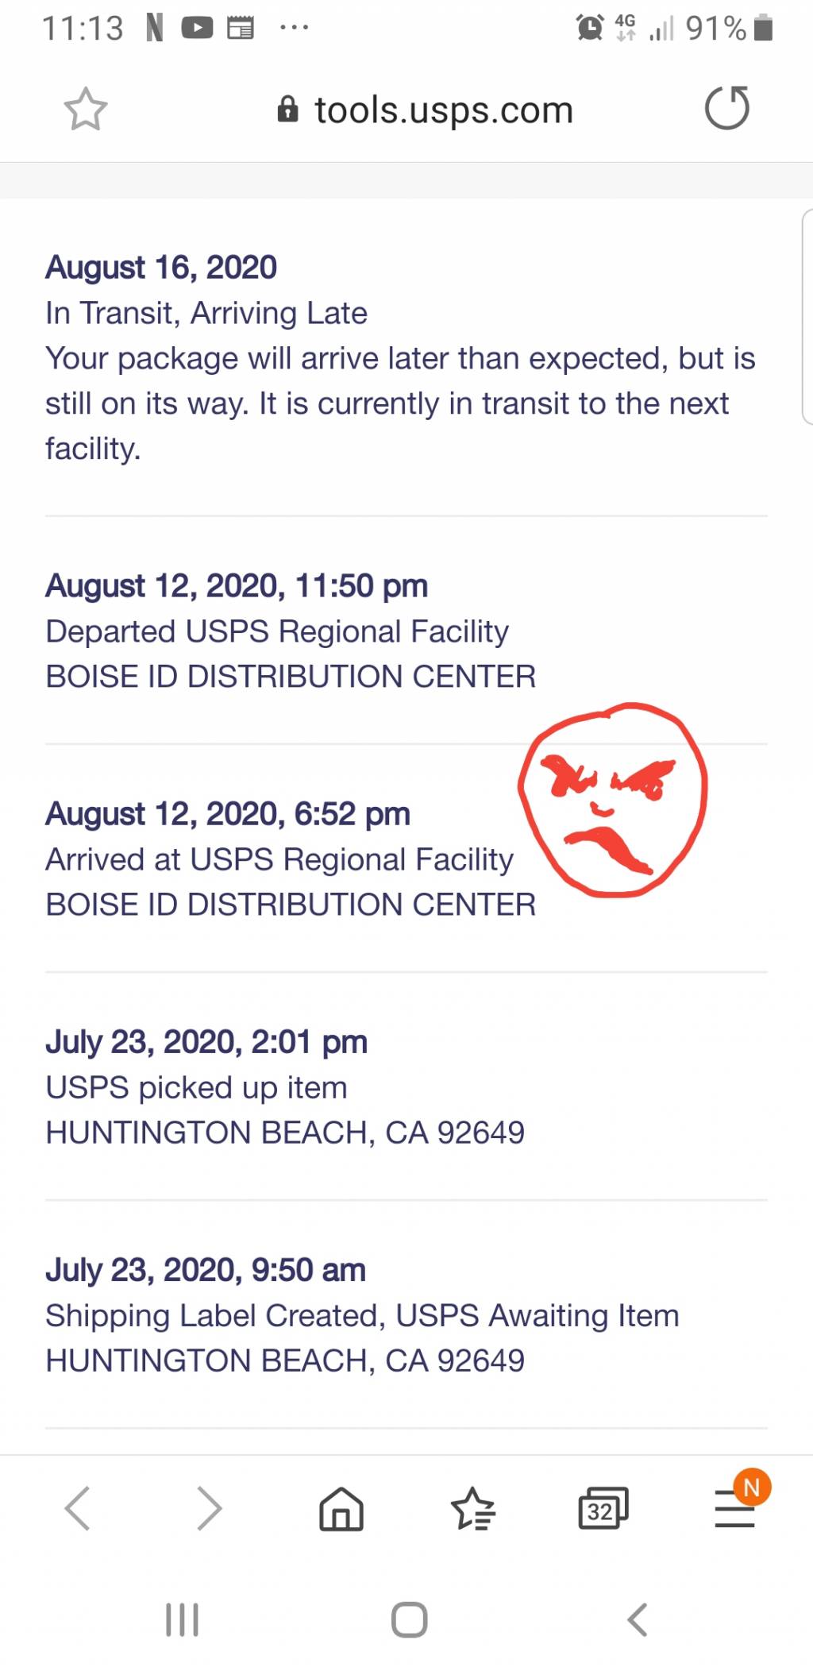Tap the tools.usps.com address bar
Image resolution: width=813 pixels, height=1671 pixels.
(x=426, y=110)
